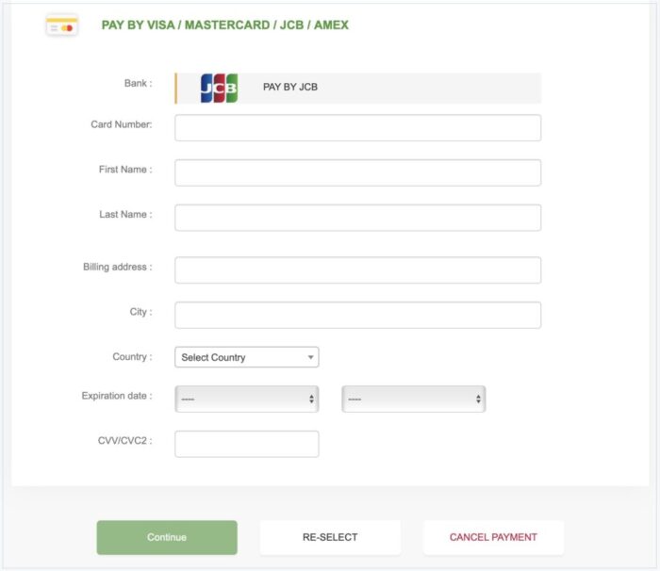
Task: Focus the First Name text field
Action: (357, 172)
